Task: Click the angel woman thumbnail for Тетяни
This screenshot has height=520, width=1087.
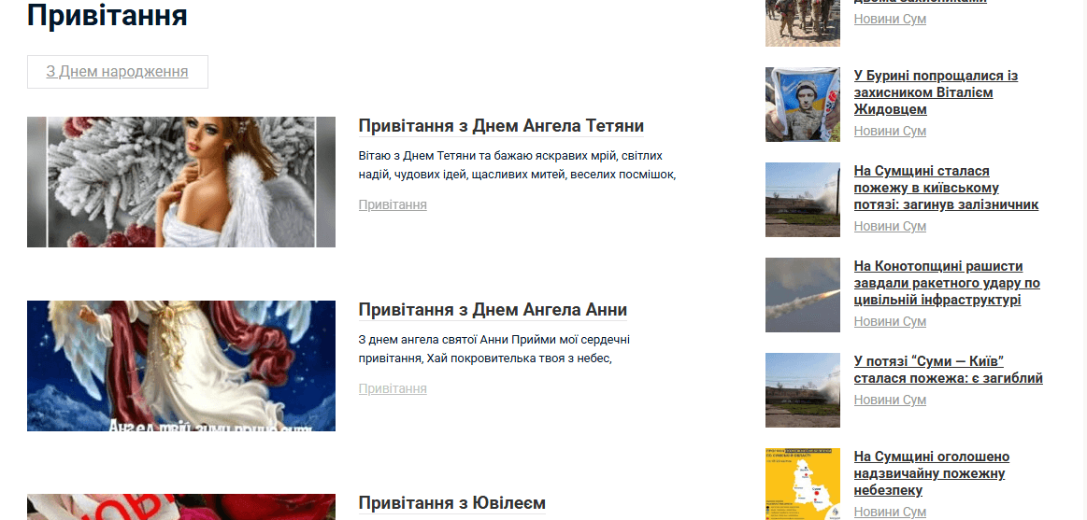Action: pyautogui.click(x=181, y=181)
